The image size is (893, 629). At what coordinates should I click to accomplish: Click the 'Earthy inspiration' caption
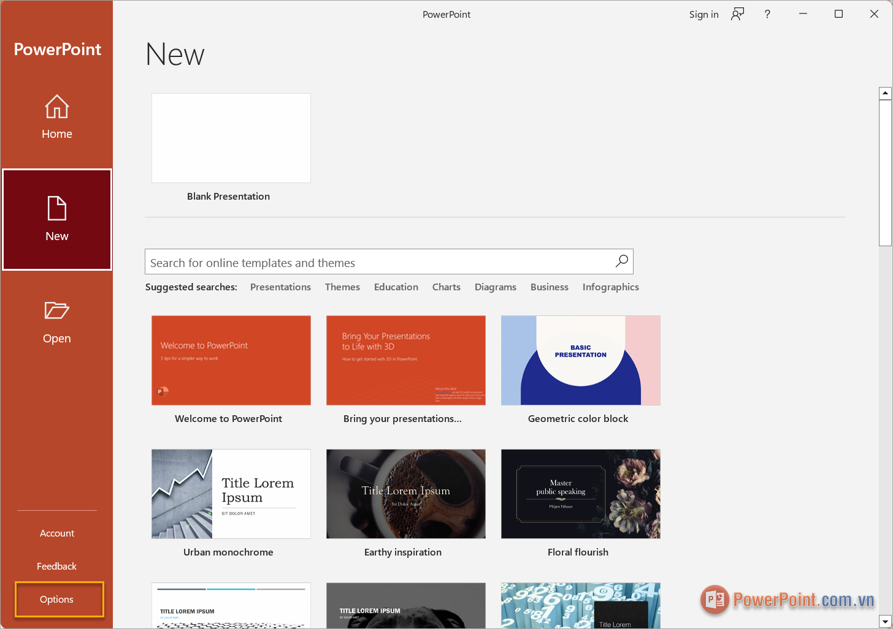click(403, 552)
